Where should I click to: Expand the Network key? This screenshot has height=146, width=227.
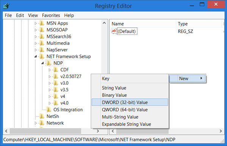36,123
